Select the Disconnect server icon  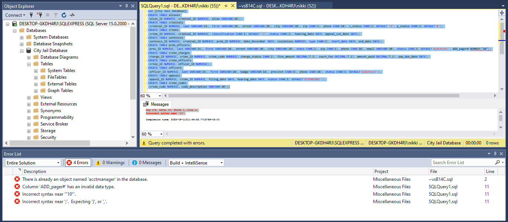tap(39, 15)
